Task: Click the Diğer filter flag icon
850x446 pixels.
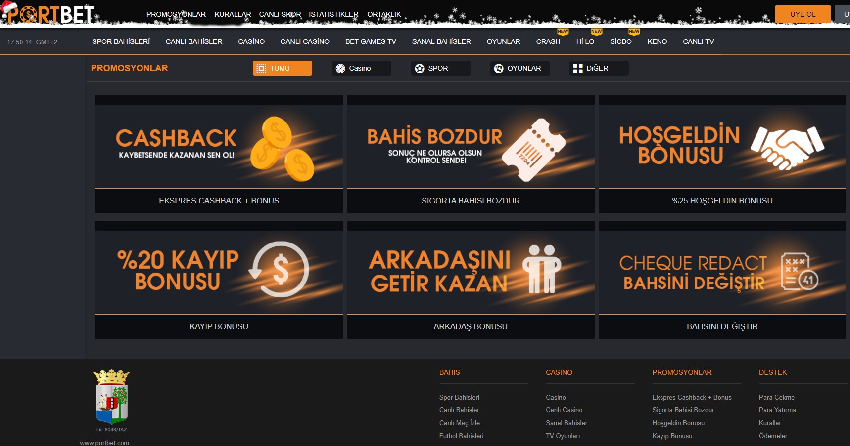Action: tap(577, 68)
